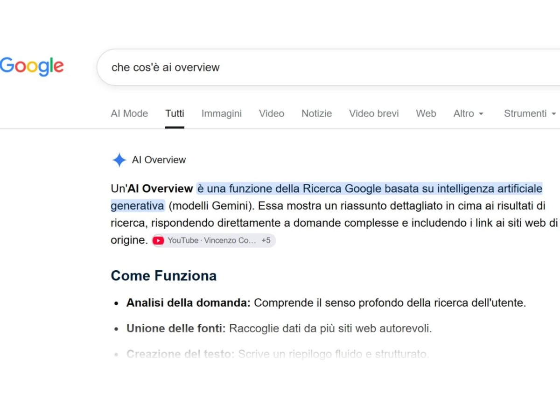Click the blue AI Overview sparkle icon

click(x=119, y=160)
